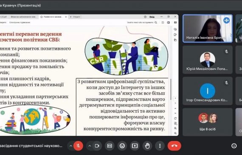Switch to the Електронні підписання menu item
242x155 pixels.
20,23
